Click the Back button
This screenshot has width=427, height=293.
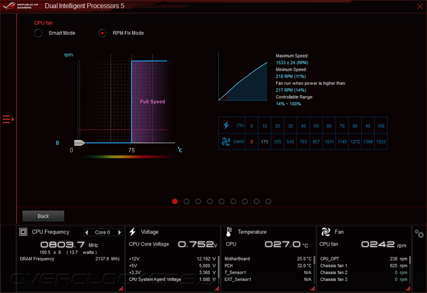43,216
